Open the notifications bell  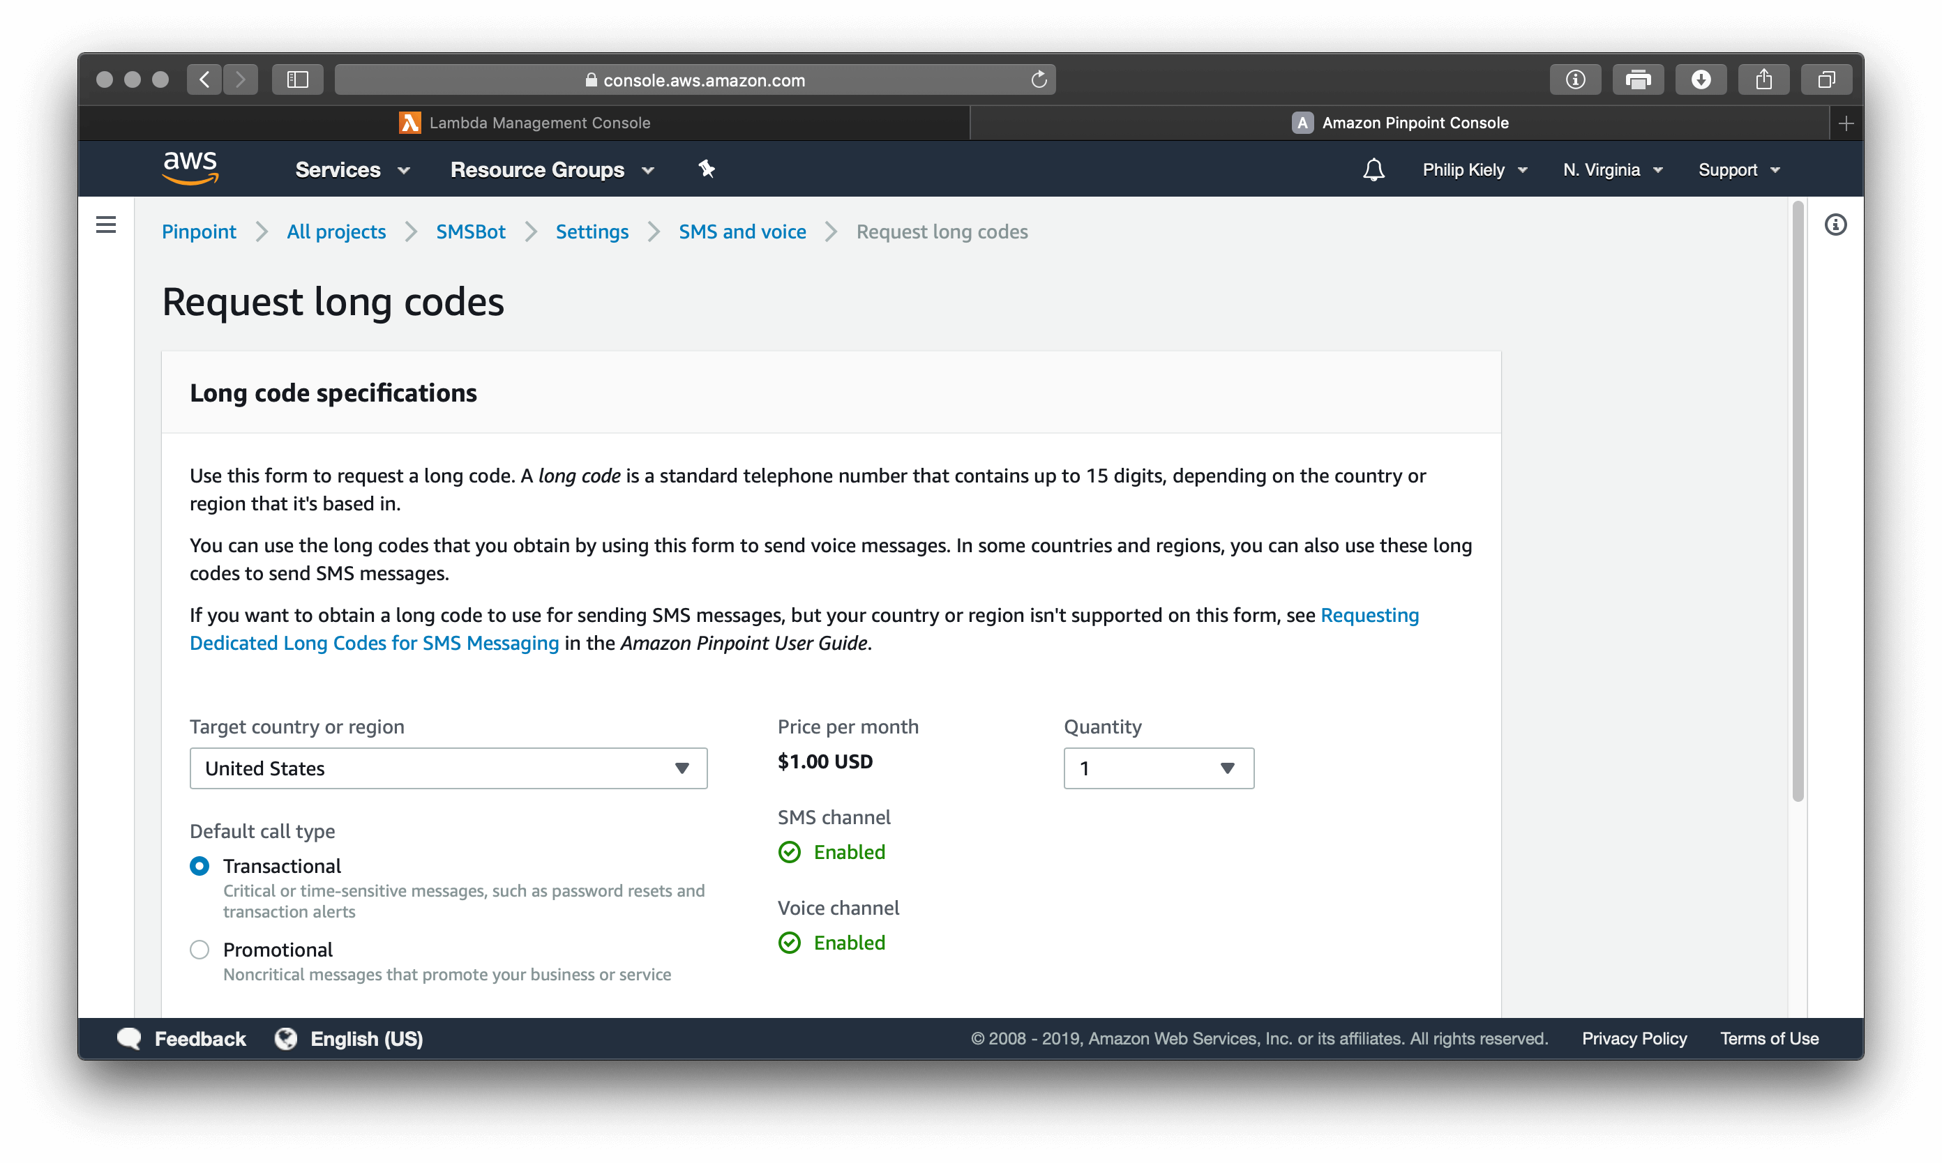1373,169
